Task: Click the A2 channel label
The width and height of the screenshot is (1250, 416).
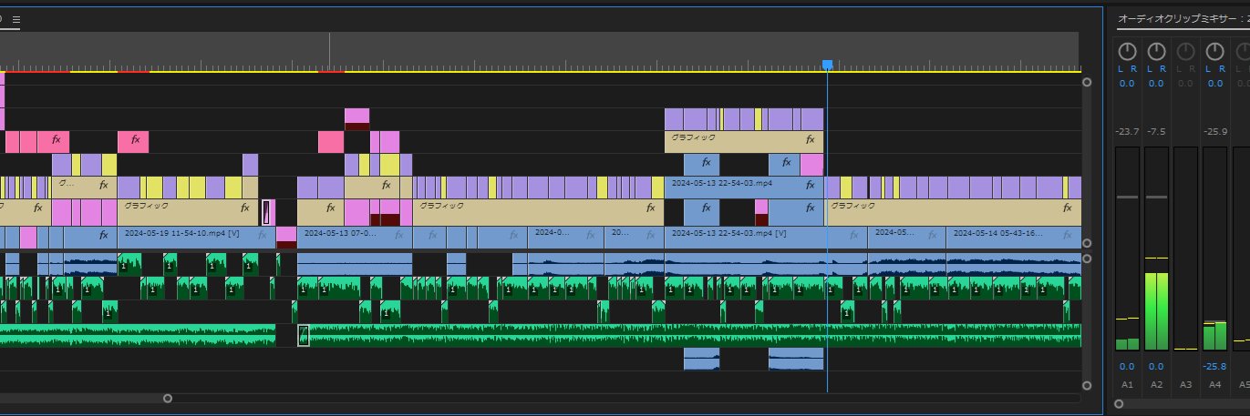Action: point(1156,385)
